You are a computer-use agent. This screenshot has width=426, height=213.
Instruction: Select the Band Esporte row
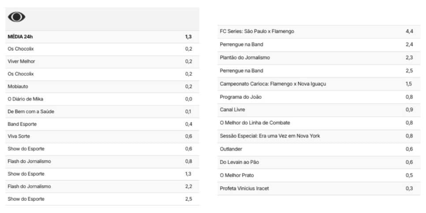[x=102, y=124]
